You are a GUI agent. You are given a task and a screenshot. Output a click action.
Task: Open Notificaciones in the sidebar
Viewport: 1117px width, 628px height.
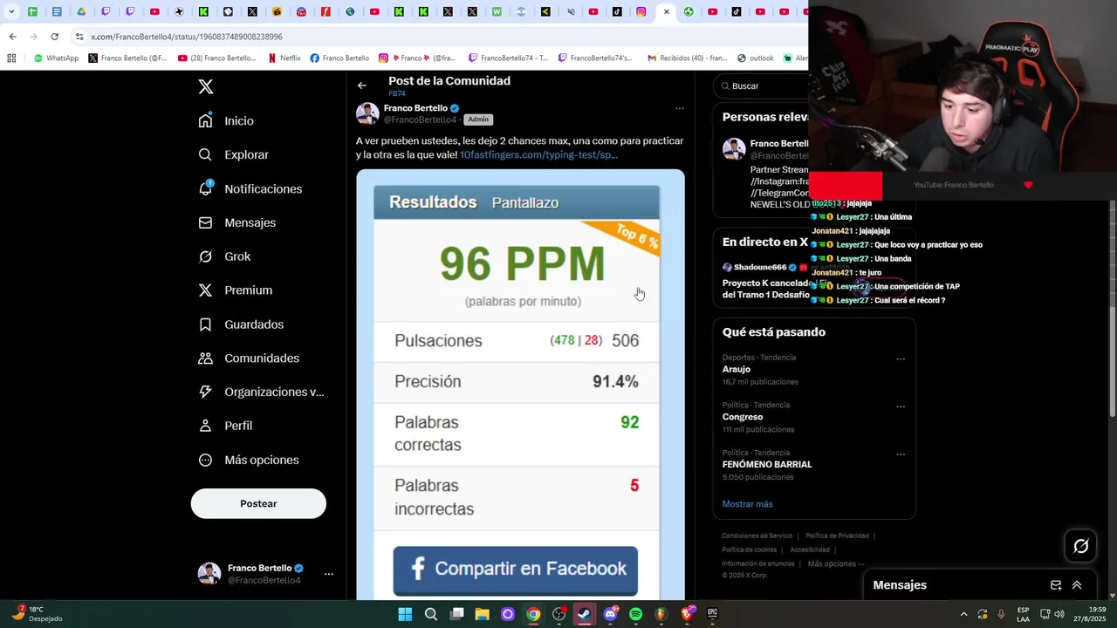coord(250,188)
